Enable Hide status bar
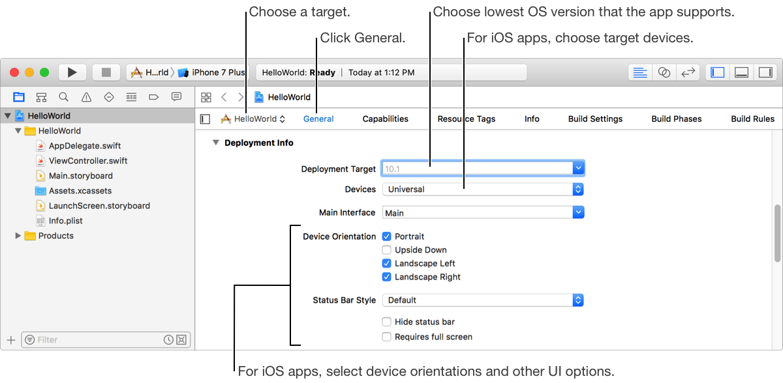The image size is (783, 383). coord(386,322)
